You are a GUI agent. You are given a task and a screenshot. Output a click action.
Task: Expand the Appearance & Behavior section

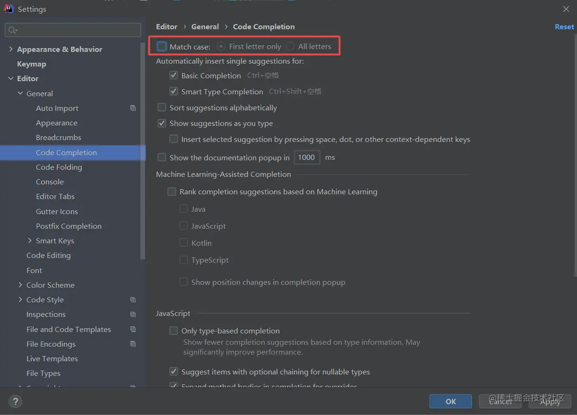click(x=11, y=49)
